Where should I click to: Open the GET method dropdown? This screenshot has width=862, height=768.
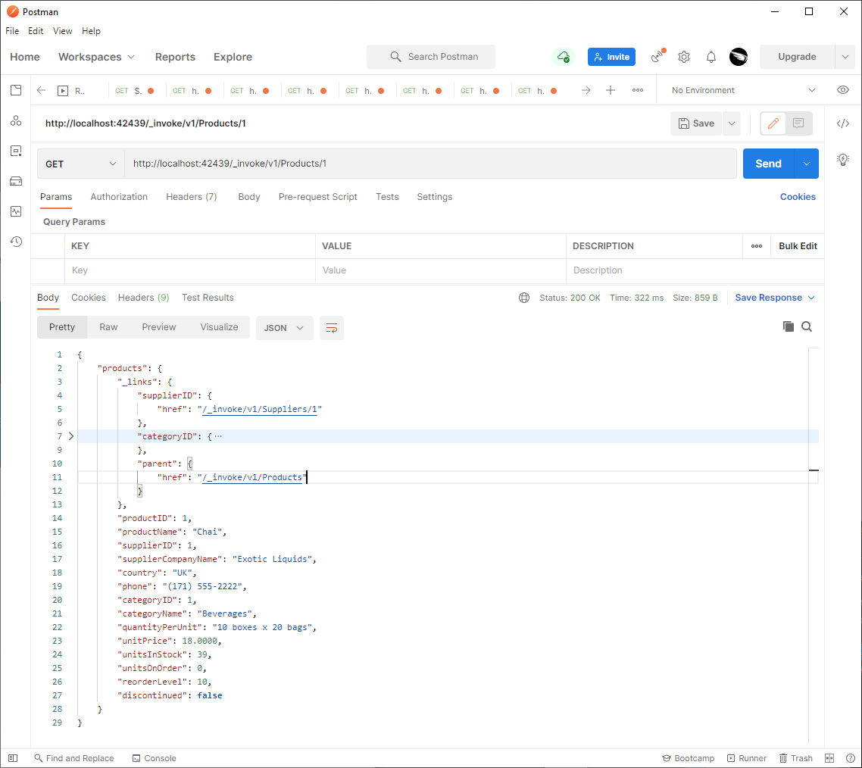(80, 163)
